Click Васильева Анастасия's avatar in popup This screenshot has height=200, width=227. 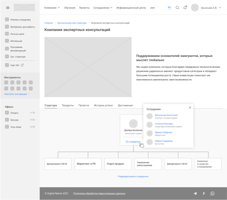[149, 116]
